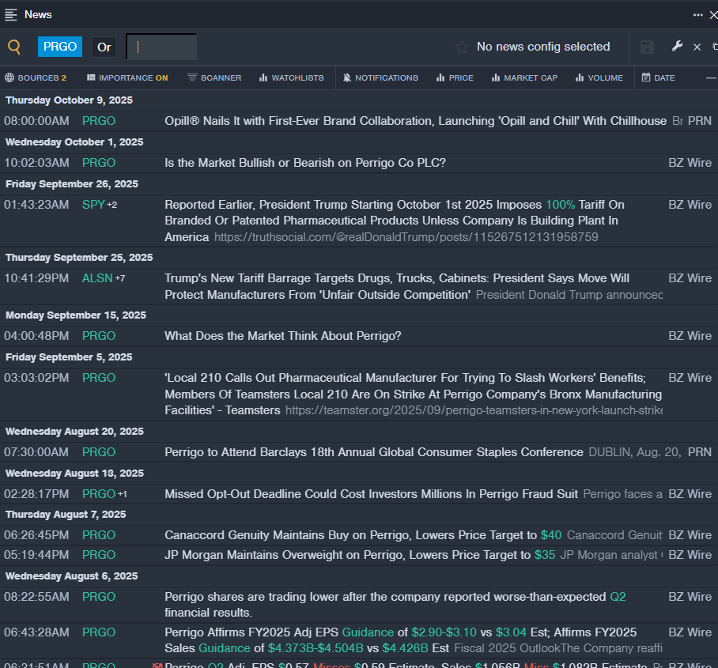718x668 pixels.
Task: Click the ticker search input box
Action: [x=162, y=47]
